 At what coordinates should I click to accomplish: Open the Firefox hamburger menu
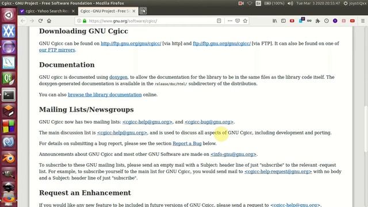pos(363,21)
